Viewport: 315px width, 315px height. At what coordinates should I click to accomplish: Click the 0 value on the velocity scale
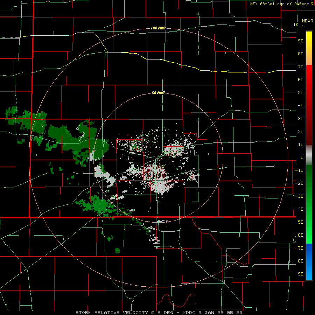click(302, 157)
